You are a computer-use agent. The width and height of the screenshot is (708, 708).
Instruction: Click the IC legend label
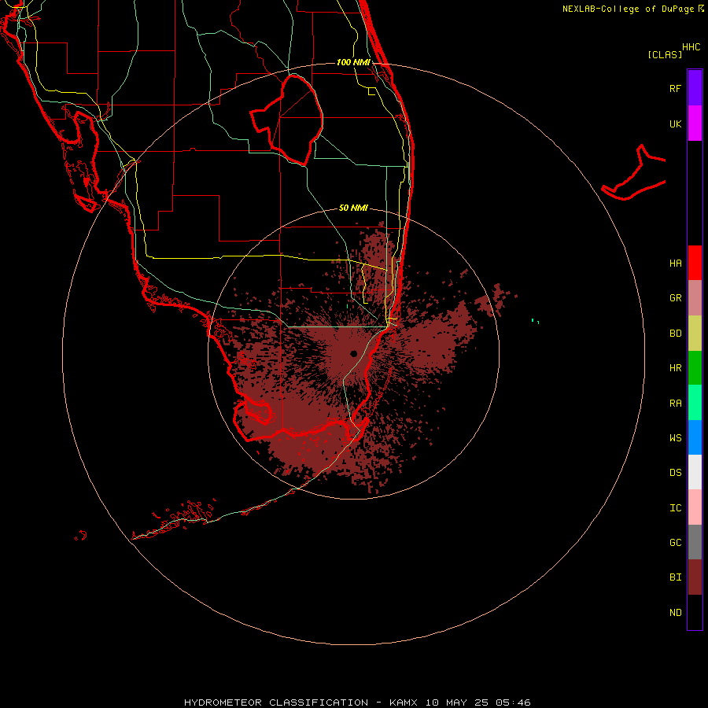coord(675,508)
